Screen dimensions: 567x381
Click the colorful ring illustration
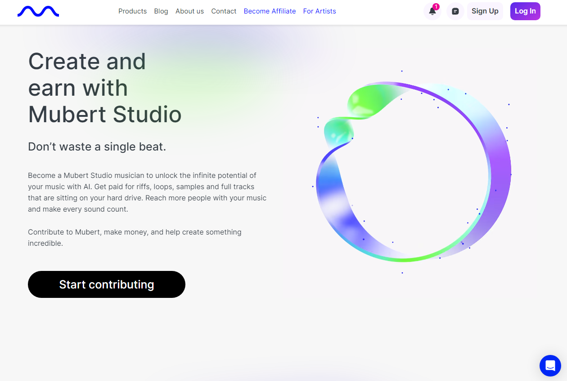pyautogui.click(x=412, y=172)
